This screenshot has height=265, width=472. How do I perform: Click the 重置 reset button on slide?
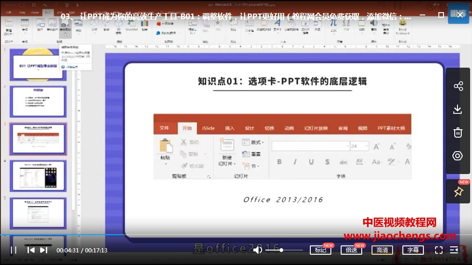(x=251, y=154)
